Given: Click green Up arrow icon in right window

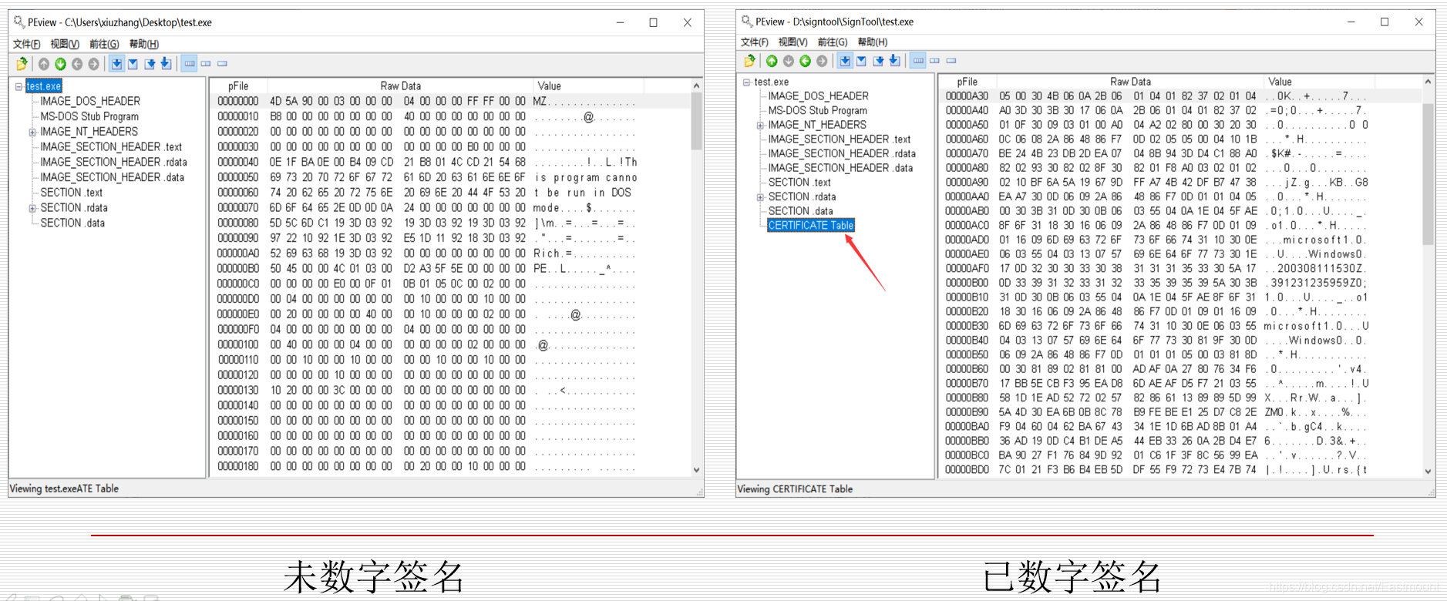Looking at the screenshot, I should pyautogui.click(x=772, y=61).
